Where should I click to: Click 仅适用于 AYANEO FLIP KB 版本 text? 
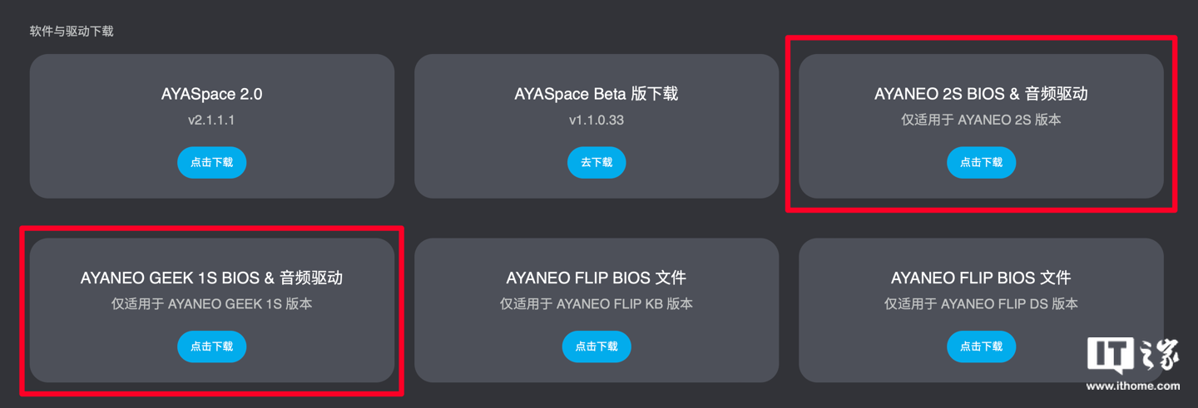[597, 304]
